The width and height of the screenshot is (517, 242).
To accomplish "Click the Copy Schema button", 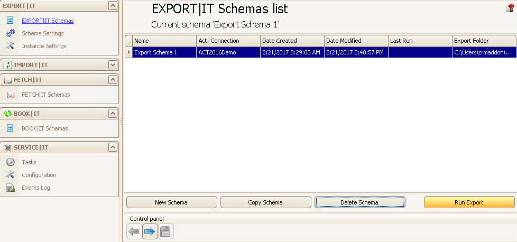I will pyautogui.click(x=266, y=202).
